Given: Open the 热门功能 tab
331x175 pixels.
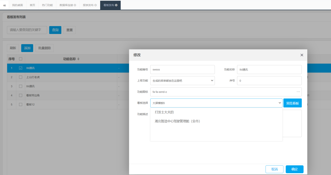Looking at the screenshot, I should (47, 5).
